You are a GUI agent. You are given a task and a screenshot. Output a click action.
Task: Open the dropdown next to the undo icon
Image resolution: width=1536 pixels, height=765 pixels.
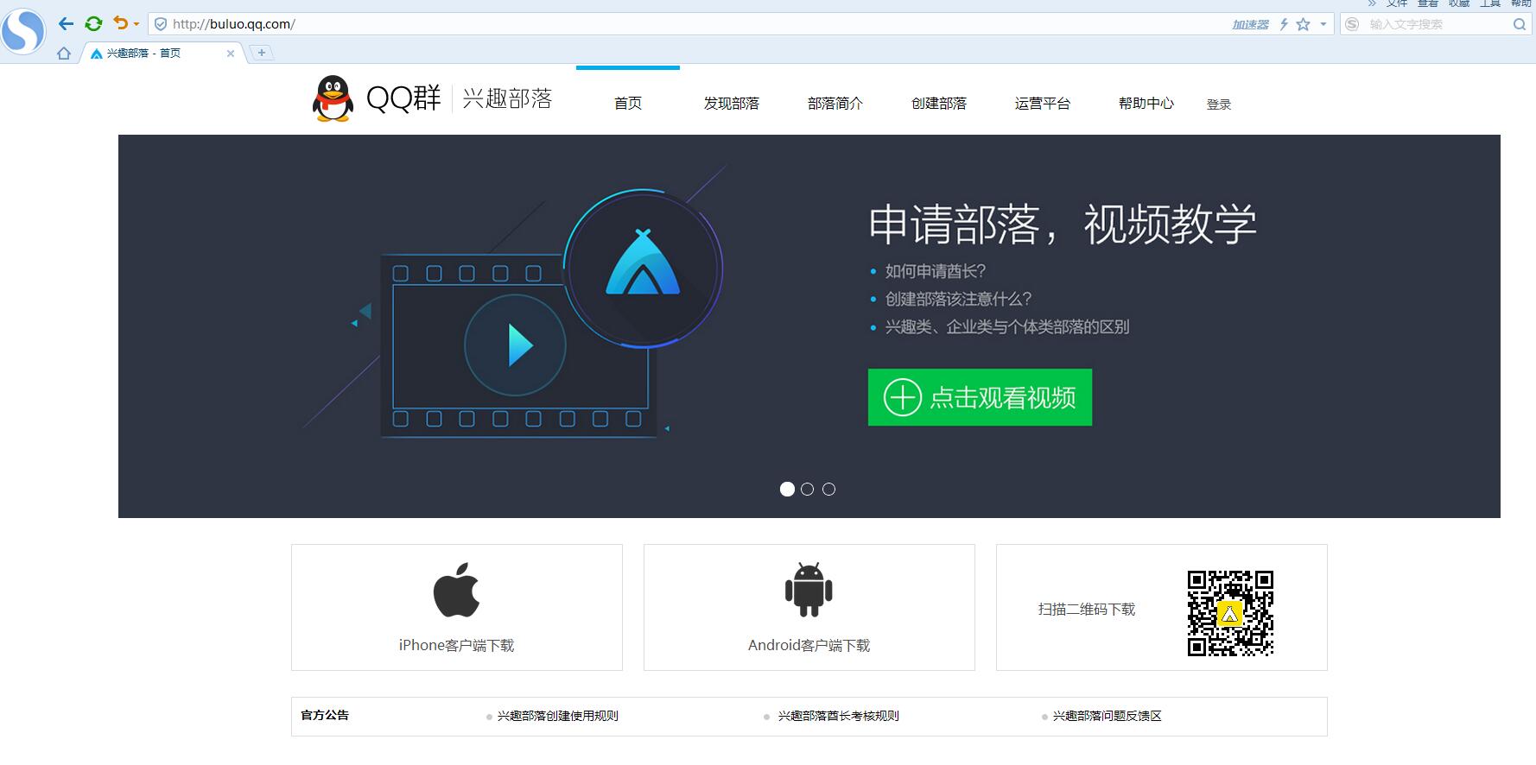pyautogui.click(x=136, y=24)
